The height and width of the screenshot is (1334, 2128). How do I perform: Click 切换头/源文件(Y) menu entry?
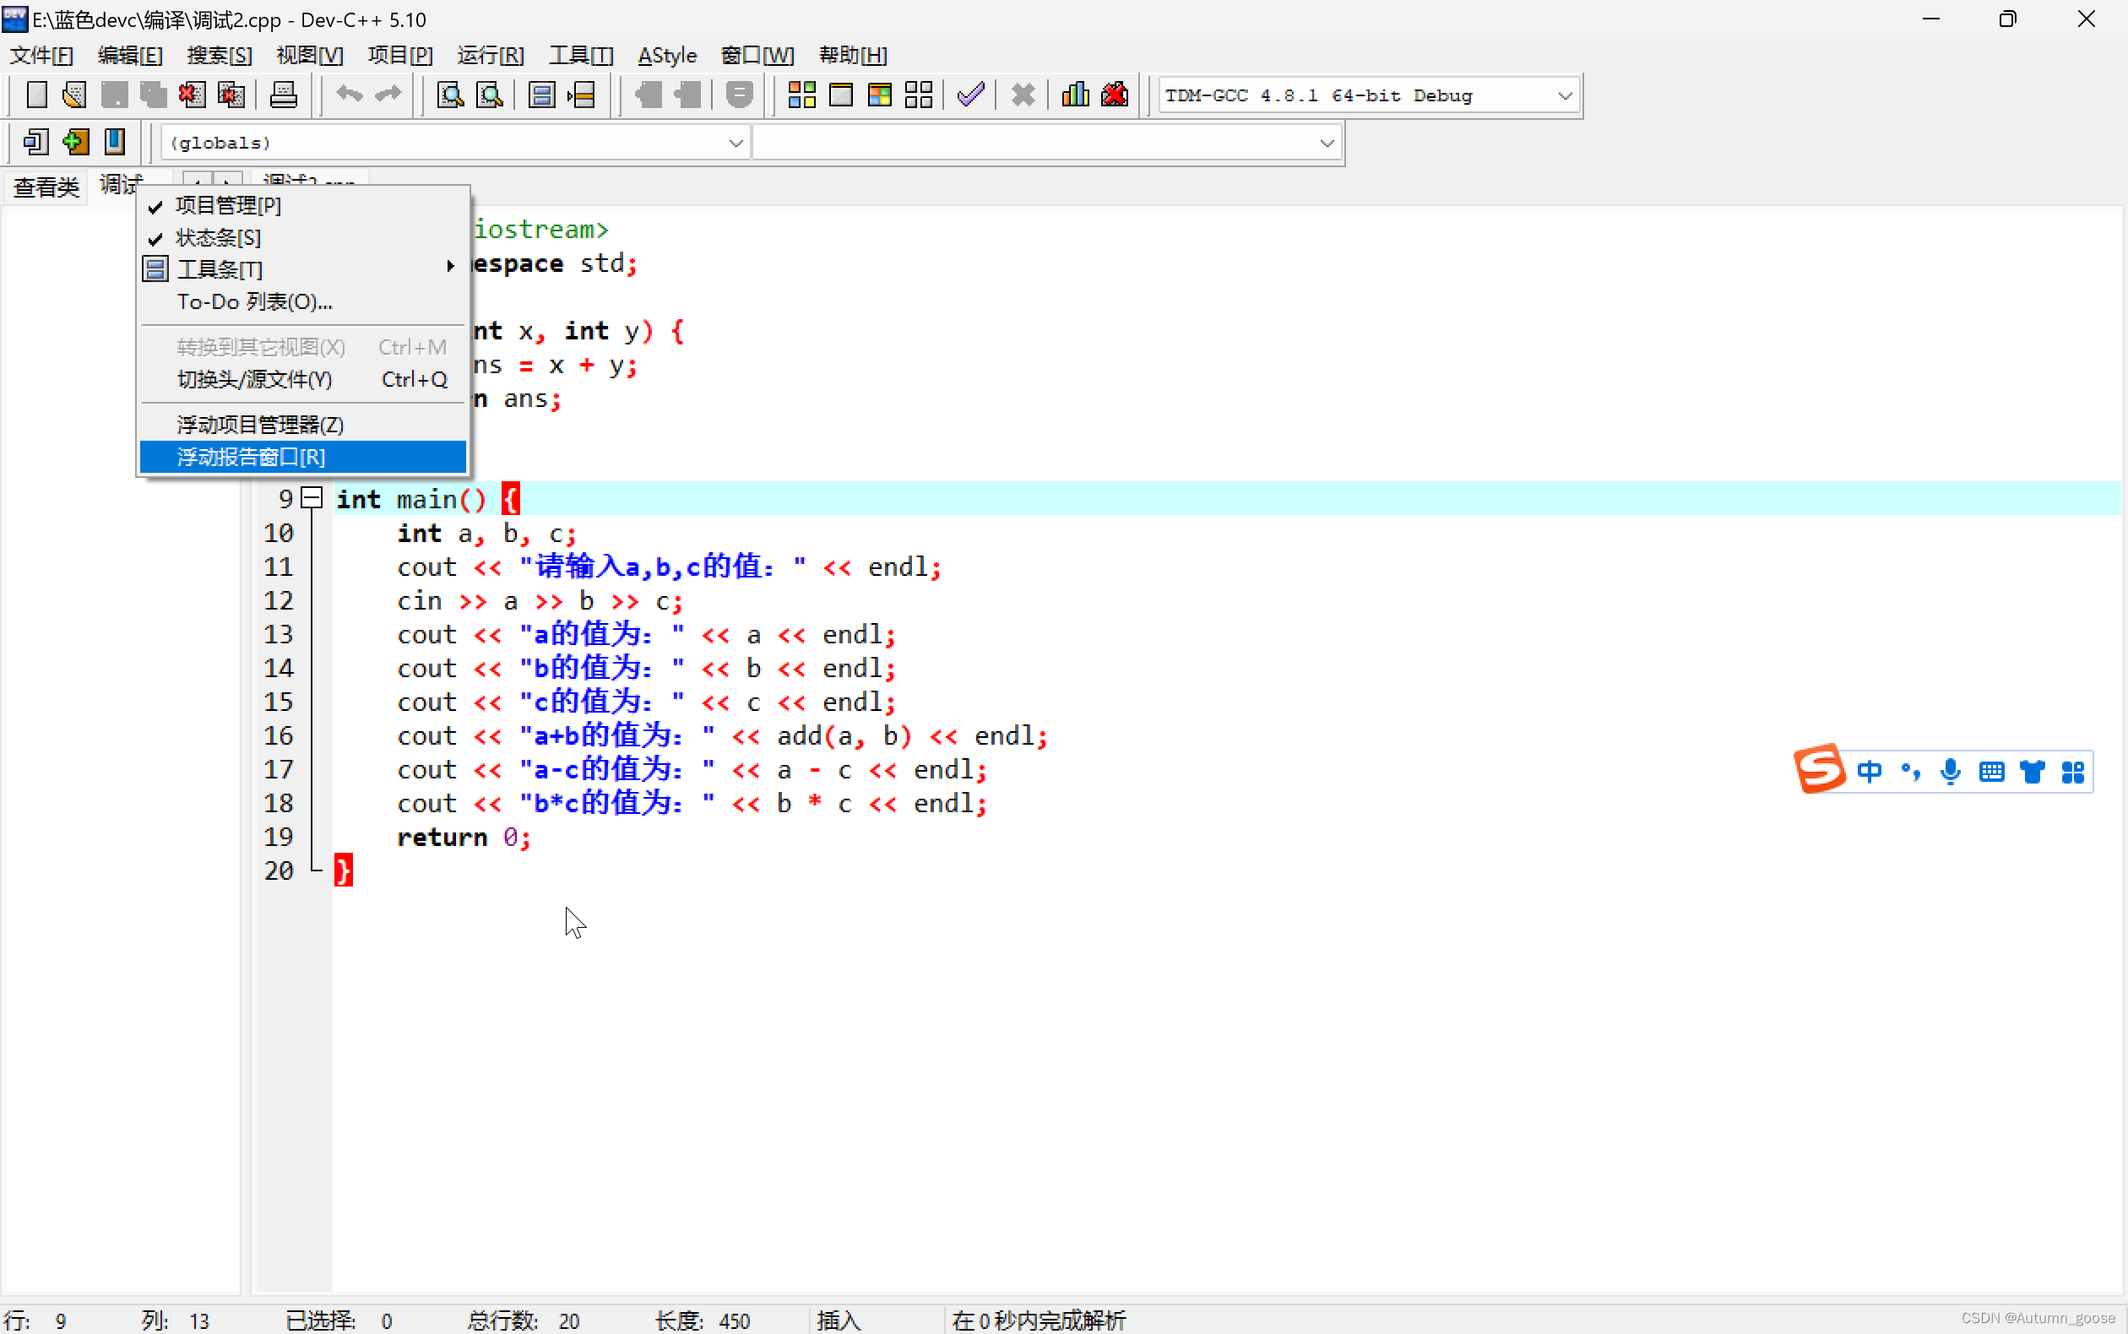pos(254,379)
